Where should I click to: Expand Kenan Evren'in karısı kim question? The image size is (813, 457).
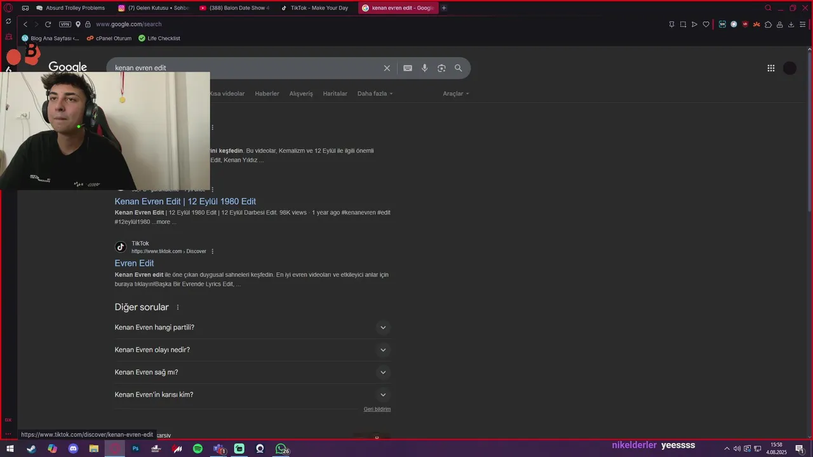click(x=253, y=395)
